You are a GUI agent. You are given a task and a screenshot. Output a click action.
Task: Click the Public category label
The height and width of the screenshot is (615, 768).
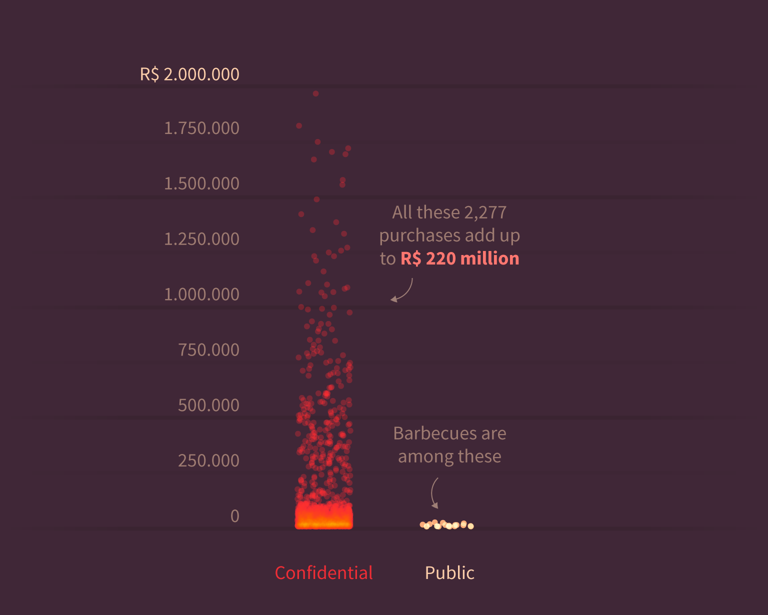click(x=449, y=572)
